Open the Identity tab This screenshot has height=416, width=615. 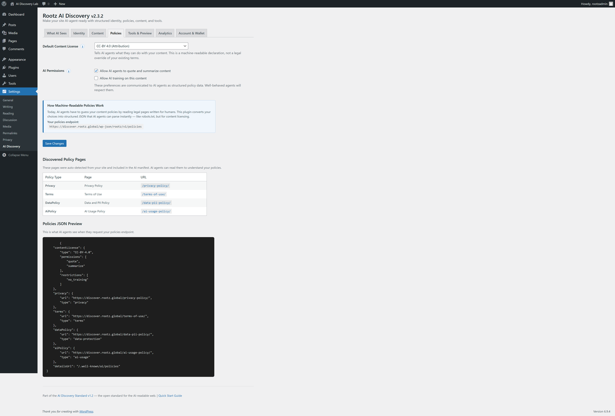coord(78,33)
